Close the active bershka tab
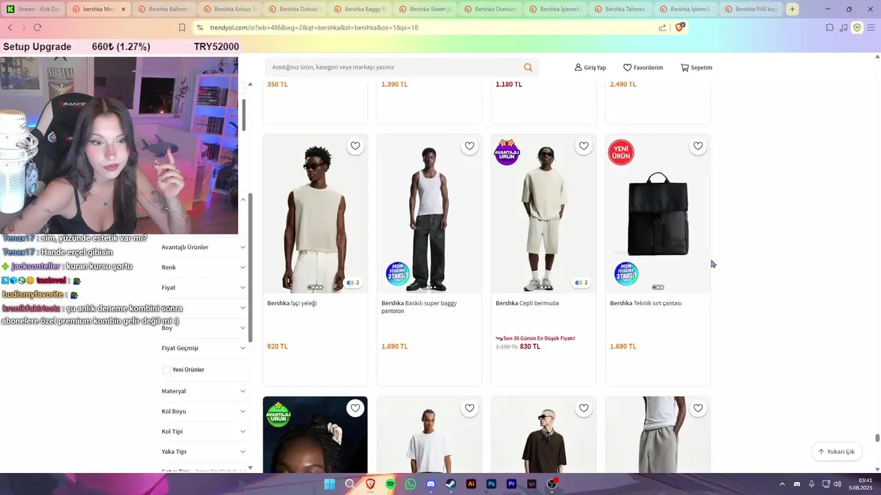 (x=123, y=9)
